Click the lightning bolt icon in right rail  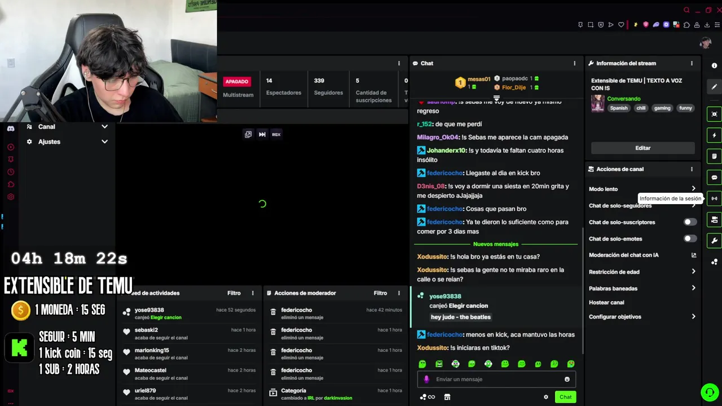[714, 135]
